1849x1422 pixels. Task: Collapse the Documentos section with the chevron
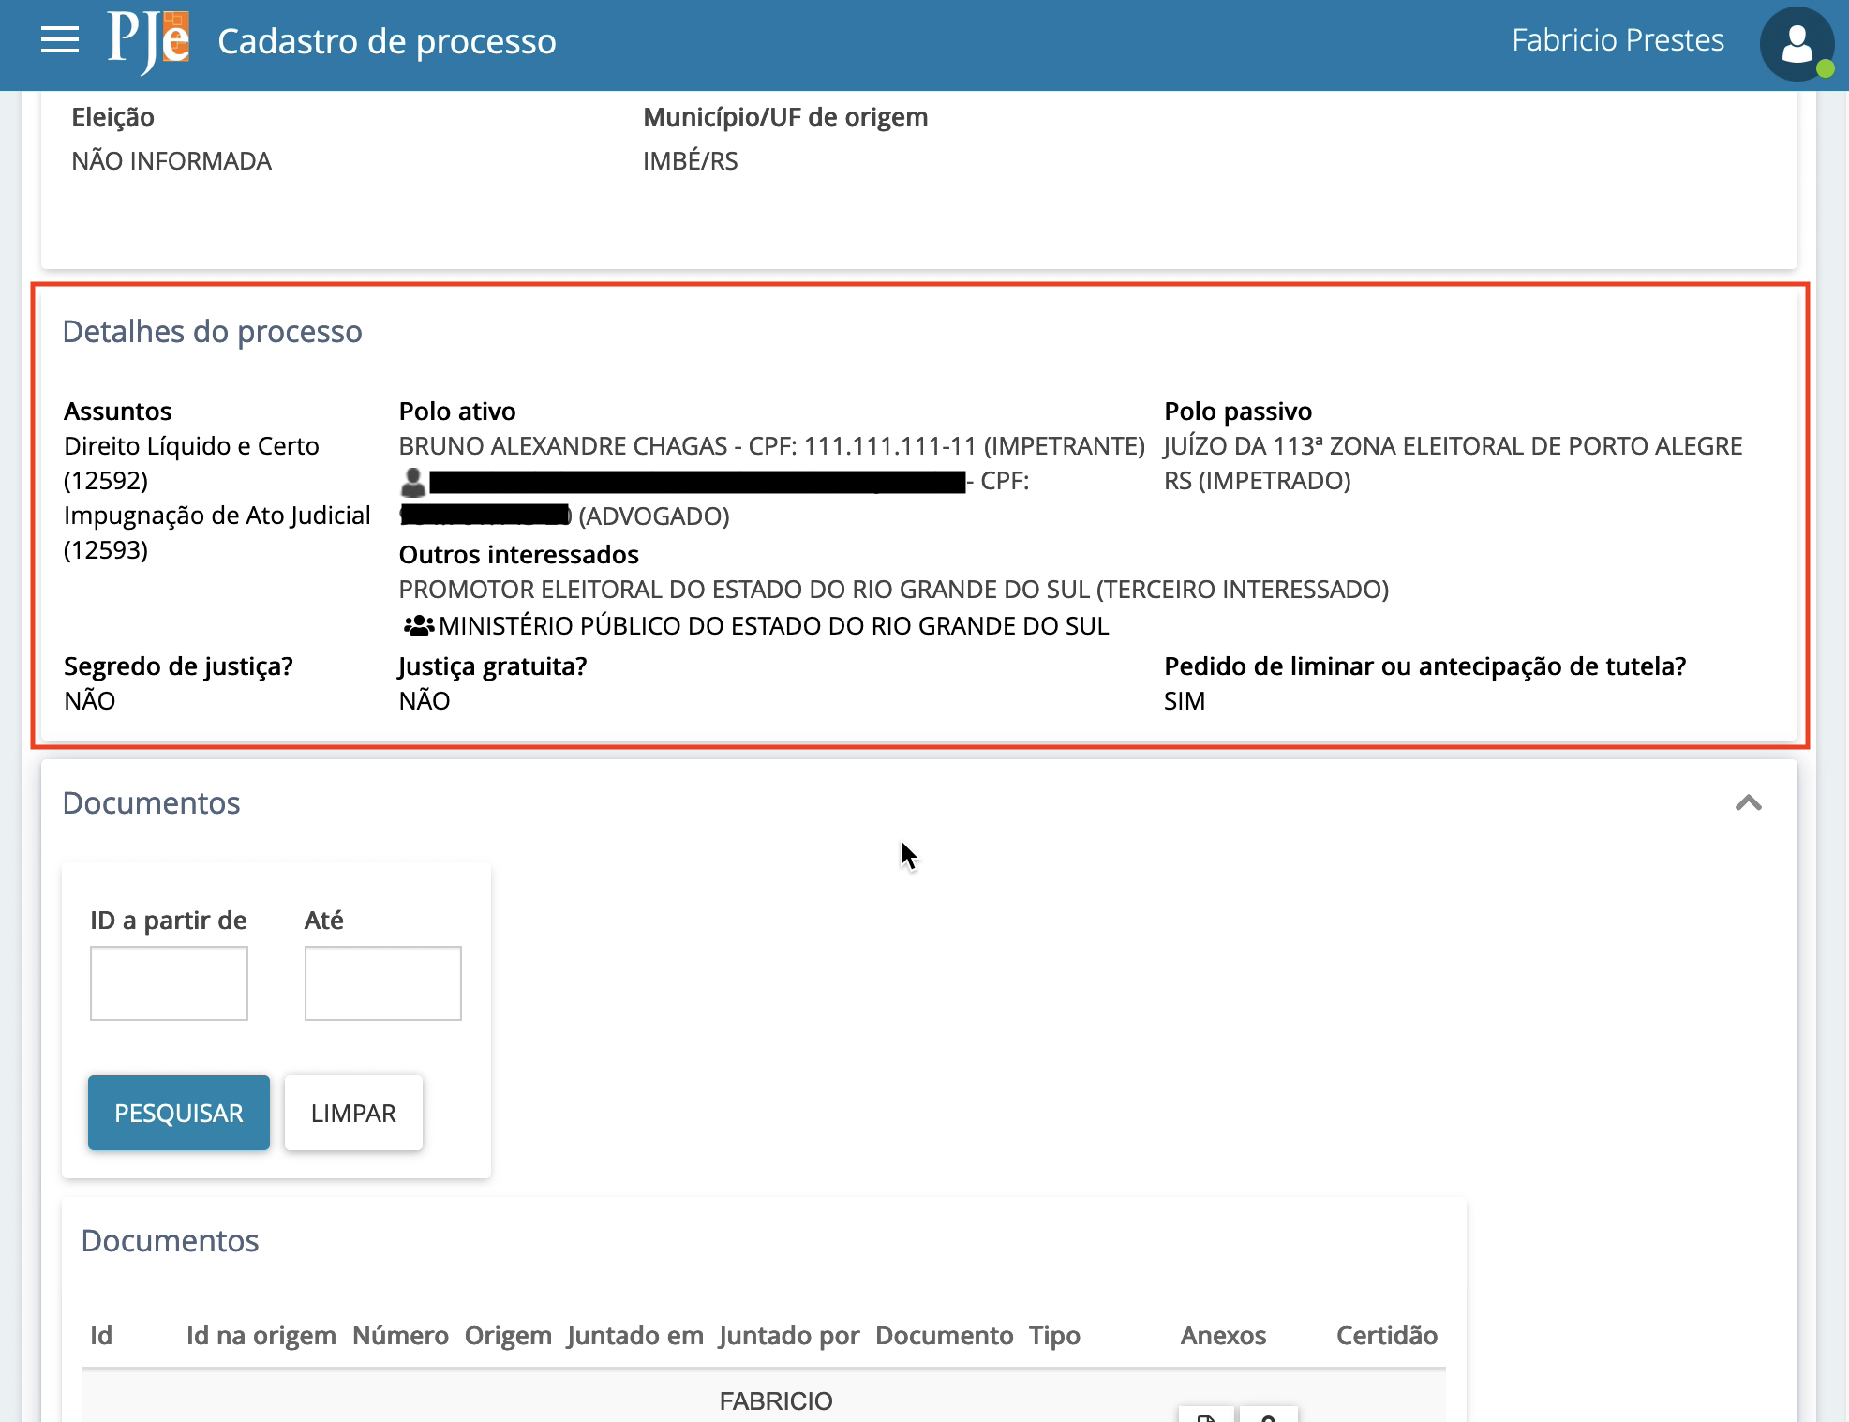pyautogui.click(x=1748, y=802)
